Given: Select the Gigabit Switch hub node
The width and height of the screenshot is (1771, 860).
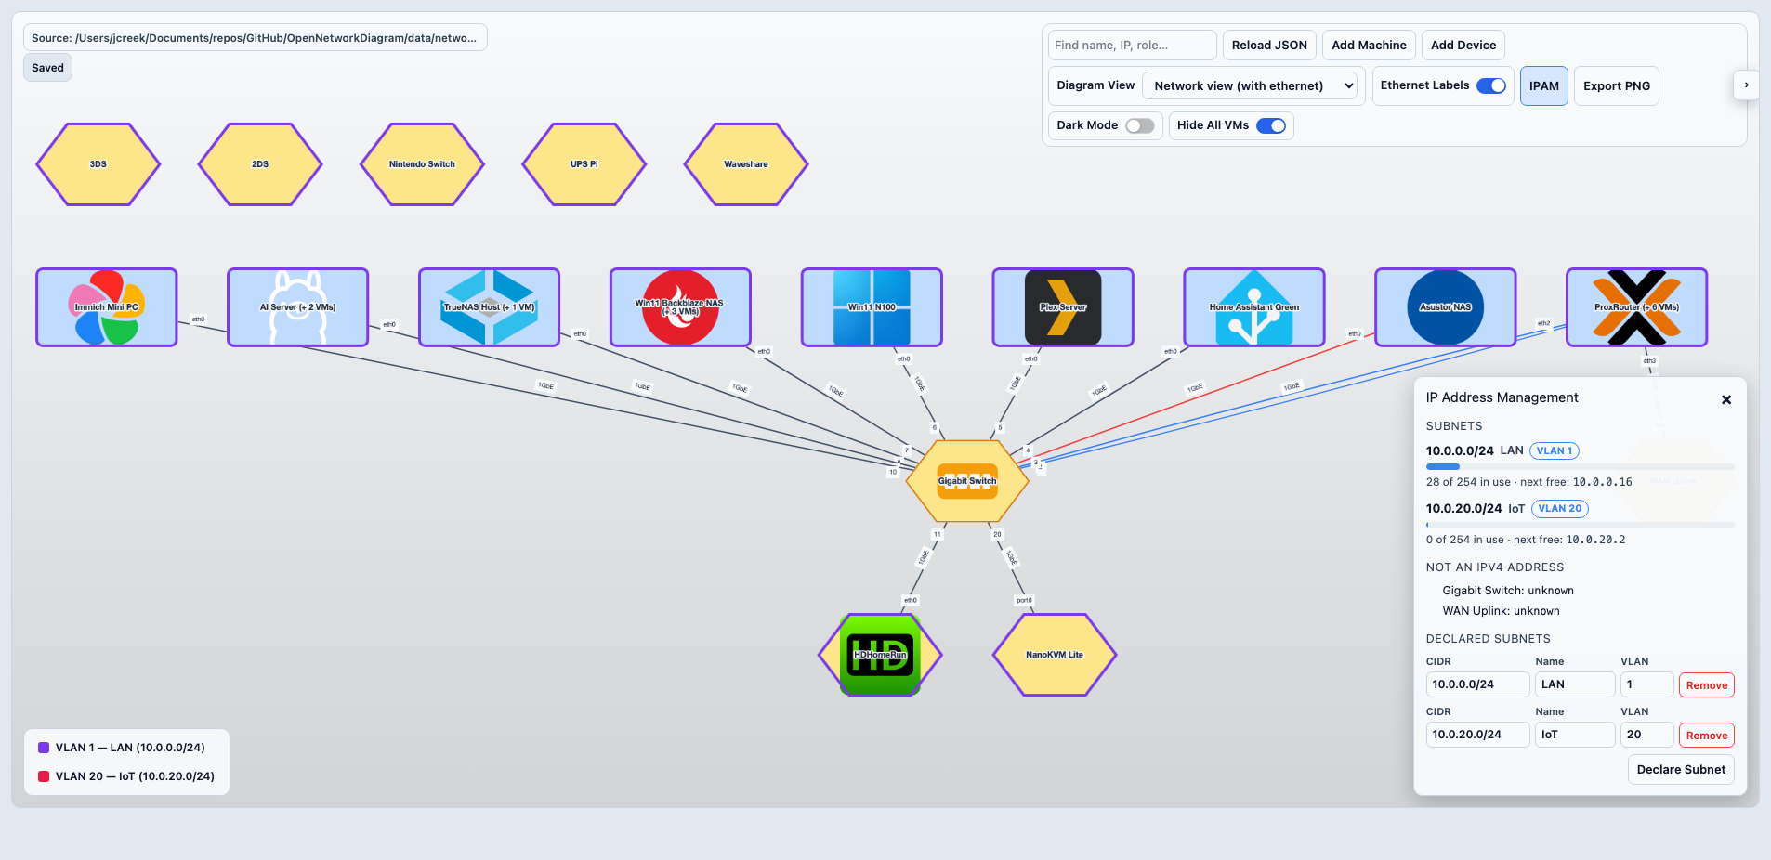Looking at the screenshot, I should coord(967,481).
